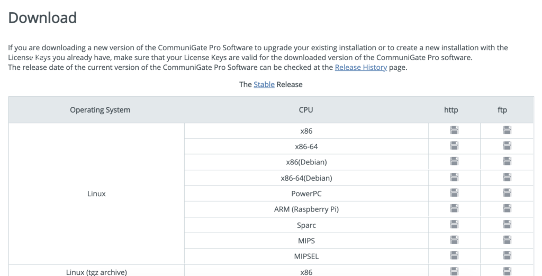Image resolution: width=542 pixels, height=276 pixels.
Task: Click http download icon for x86-64
Action: tap(454, 146)
